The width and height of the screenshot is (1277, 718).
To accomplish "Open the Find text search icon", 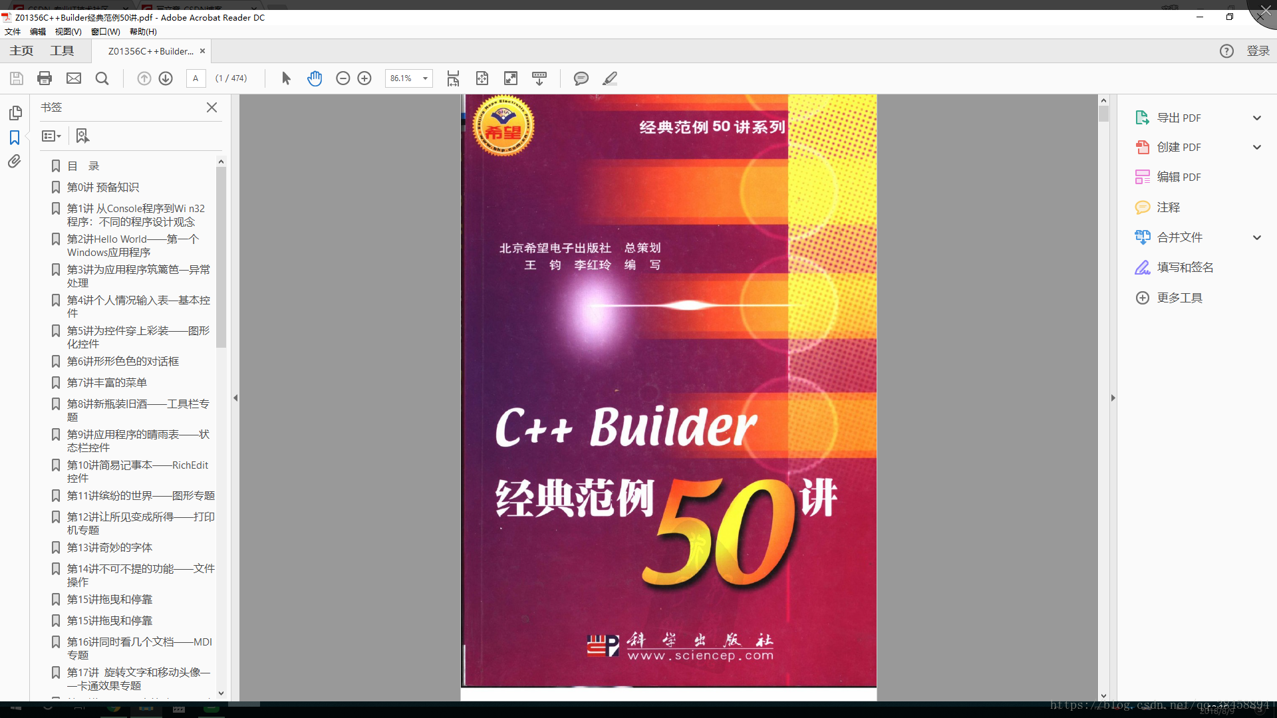I will coord(102,78).
